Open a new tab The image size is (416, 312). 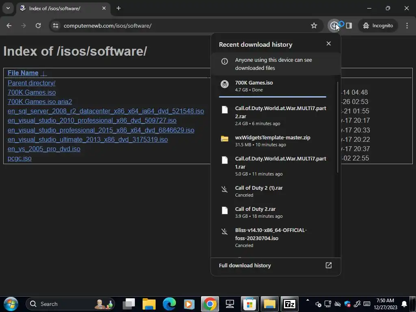tap(119, 8)
